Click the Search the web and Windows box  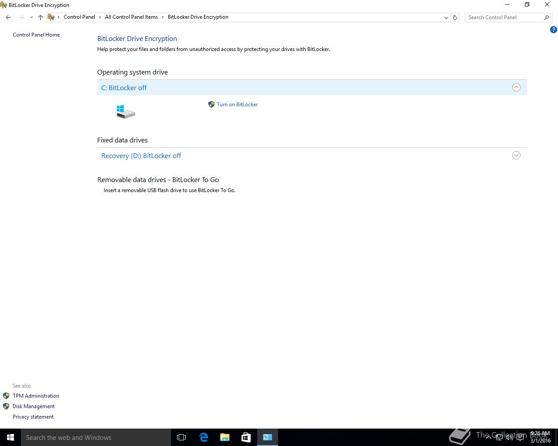pos(96,437)
